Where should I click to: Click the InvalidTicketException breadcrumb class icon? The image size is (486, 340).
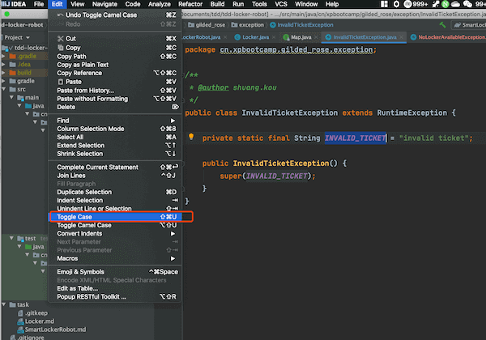271,25
